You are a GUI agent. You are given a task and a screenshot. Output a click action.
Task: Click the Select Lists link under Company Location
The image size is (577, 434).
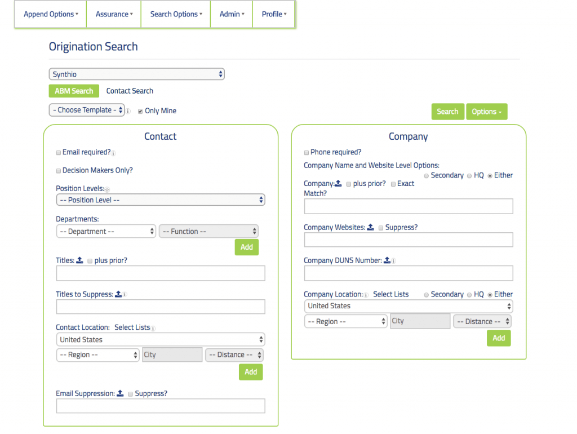(391, 294)
